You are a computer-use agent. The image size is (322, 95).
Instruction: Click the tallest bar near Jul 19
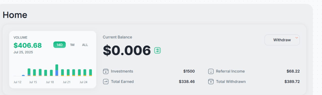pos(57,70)
